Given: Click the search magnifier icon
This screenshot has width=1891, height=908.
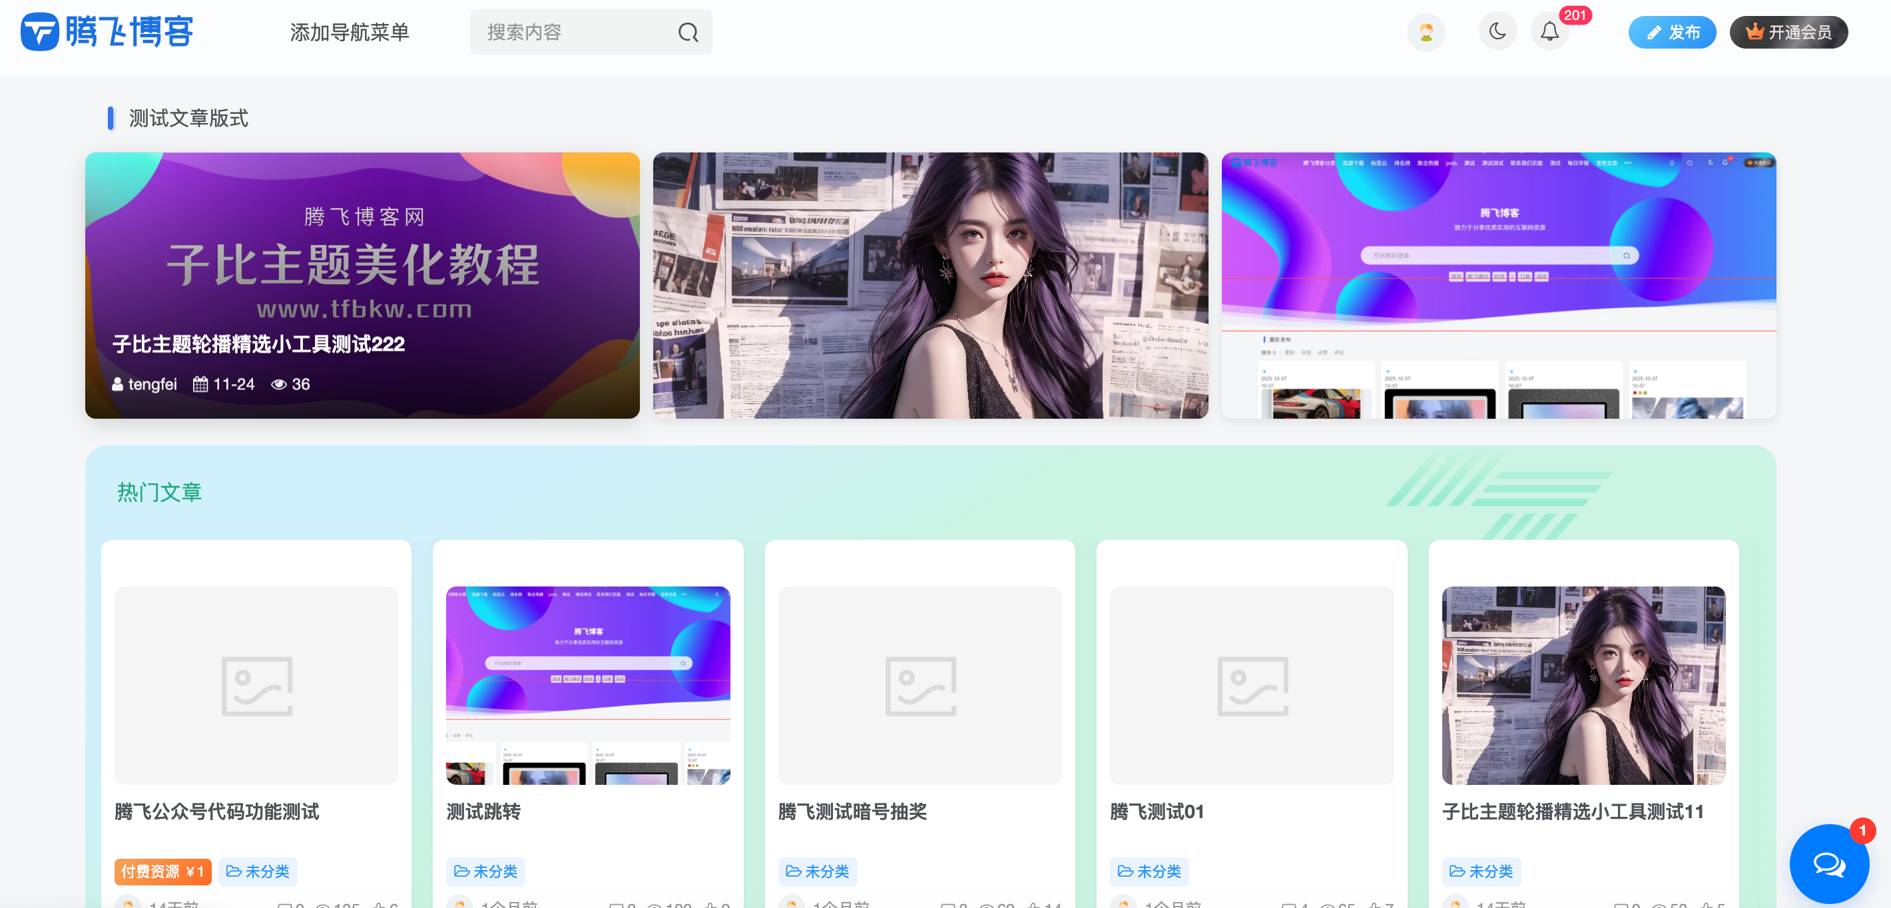Looking at the screenshot, I should pyautogui.click(x=687, y=31).
